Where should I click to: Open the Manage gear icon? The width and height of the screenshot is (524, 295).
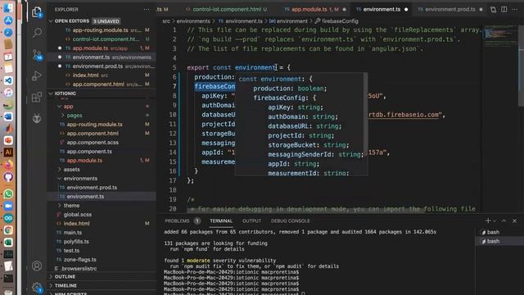(37, 287)
